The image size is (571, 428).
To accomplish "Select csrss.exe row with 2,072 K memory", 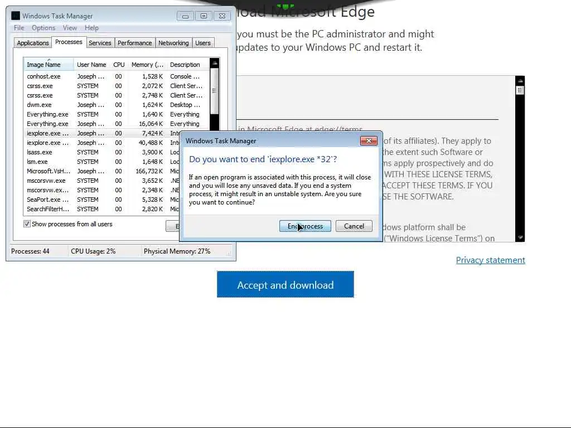I will [117, 86].
